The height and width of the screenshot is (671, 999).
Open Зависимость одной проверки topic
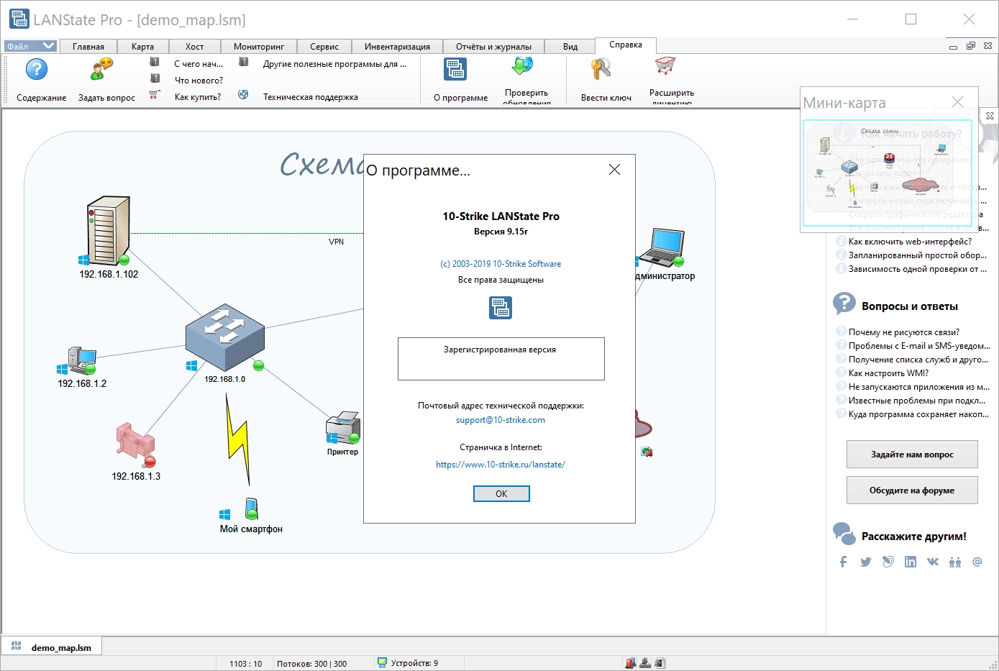917,269
